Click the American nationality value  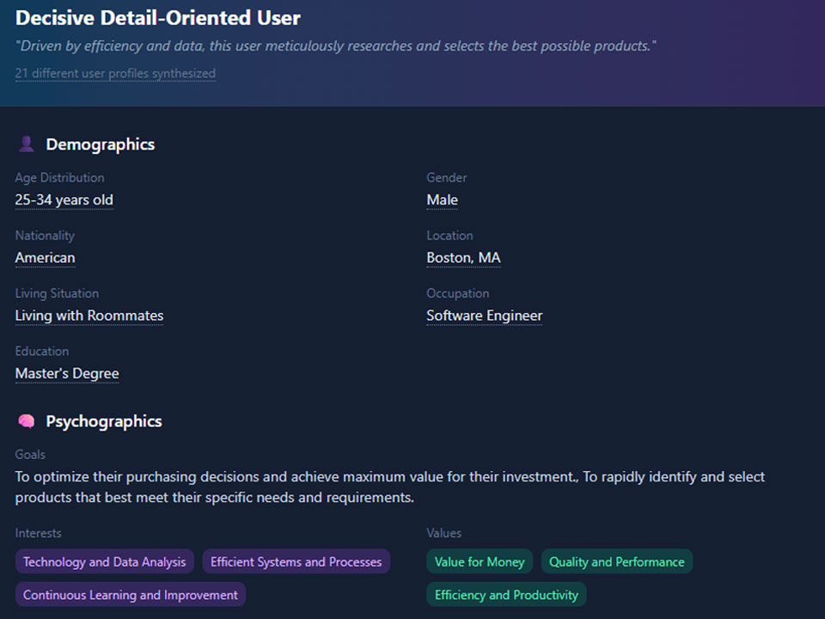[x=46, y=258]
